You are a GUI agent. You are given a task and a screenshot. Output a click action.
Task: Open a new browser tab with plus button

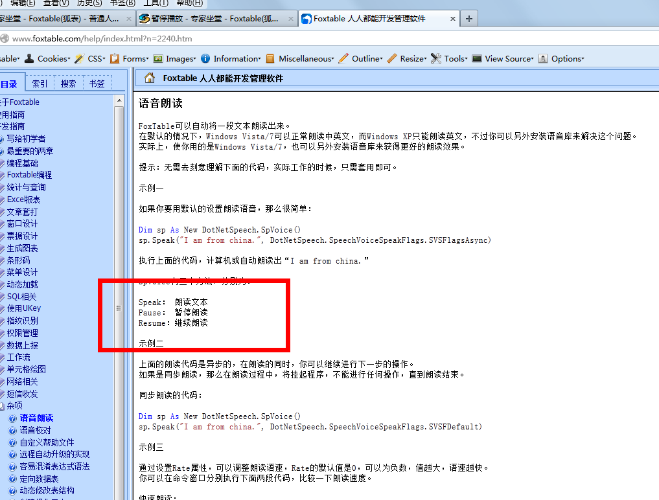pos(469,19)
